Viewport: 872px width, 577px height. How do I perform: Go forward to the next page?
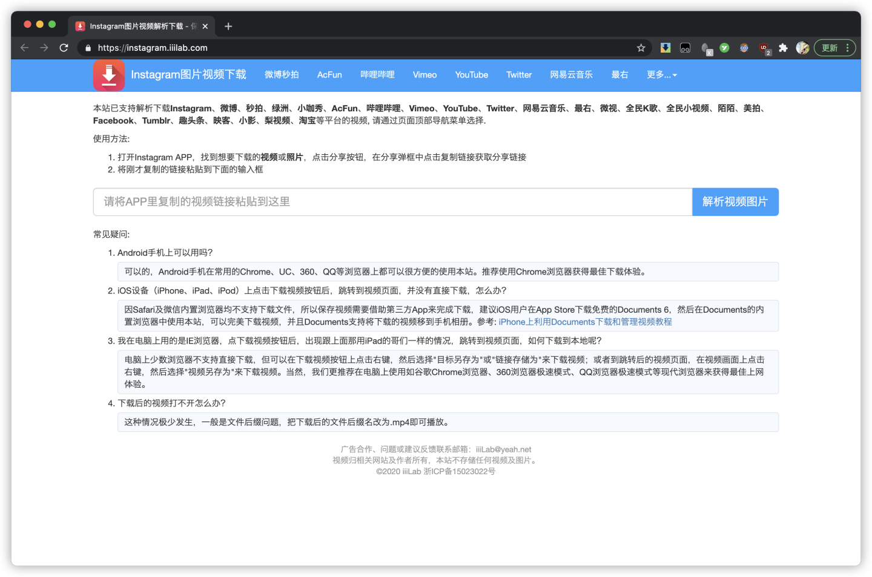tap(44, 48)
